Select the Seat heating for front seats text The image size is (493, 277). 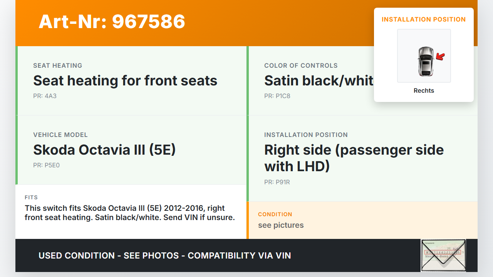tap(125, 81)
